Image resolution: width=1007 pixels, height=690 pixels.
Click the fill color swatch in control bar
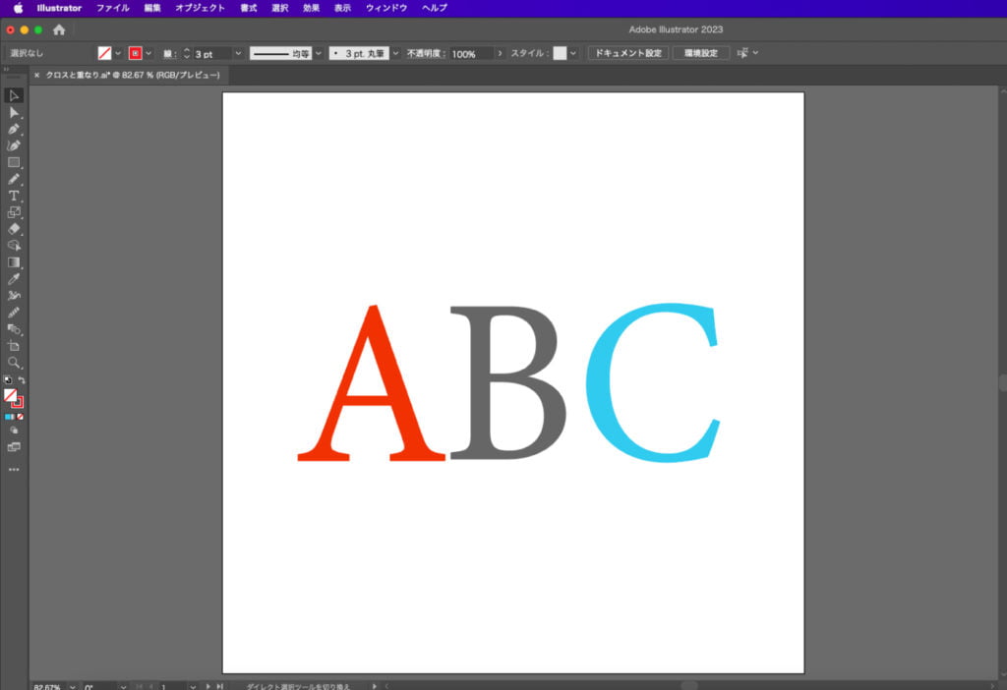coord(103,53)
